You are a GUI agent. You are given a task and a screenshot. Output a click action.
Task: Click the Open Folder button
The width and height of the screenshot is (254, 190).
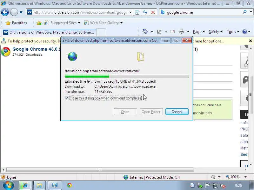(151, 112)
